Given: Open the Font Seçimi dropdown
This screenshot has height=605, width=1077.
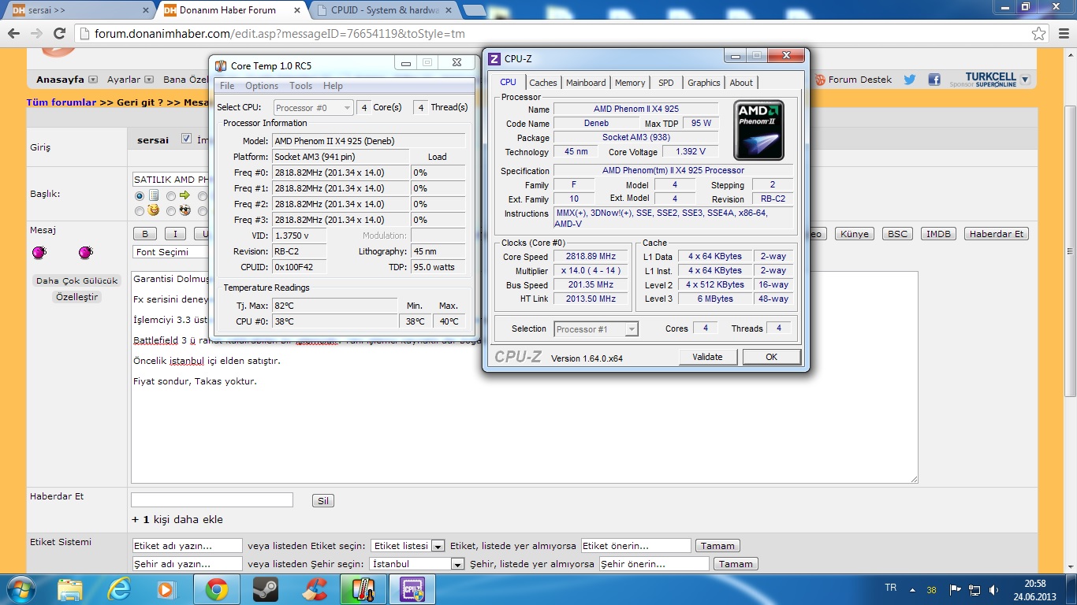Looking at the screenshot, I should tap(170, 252).
